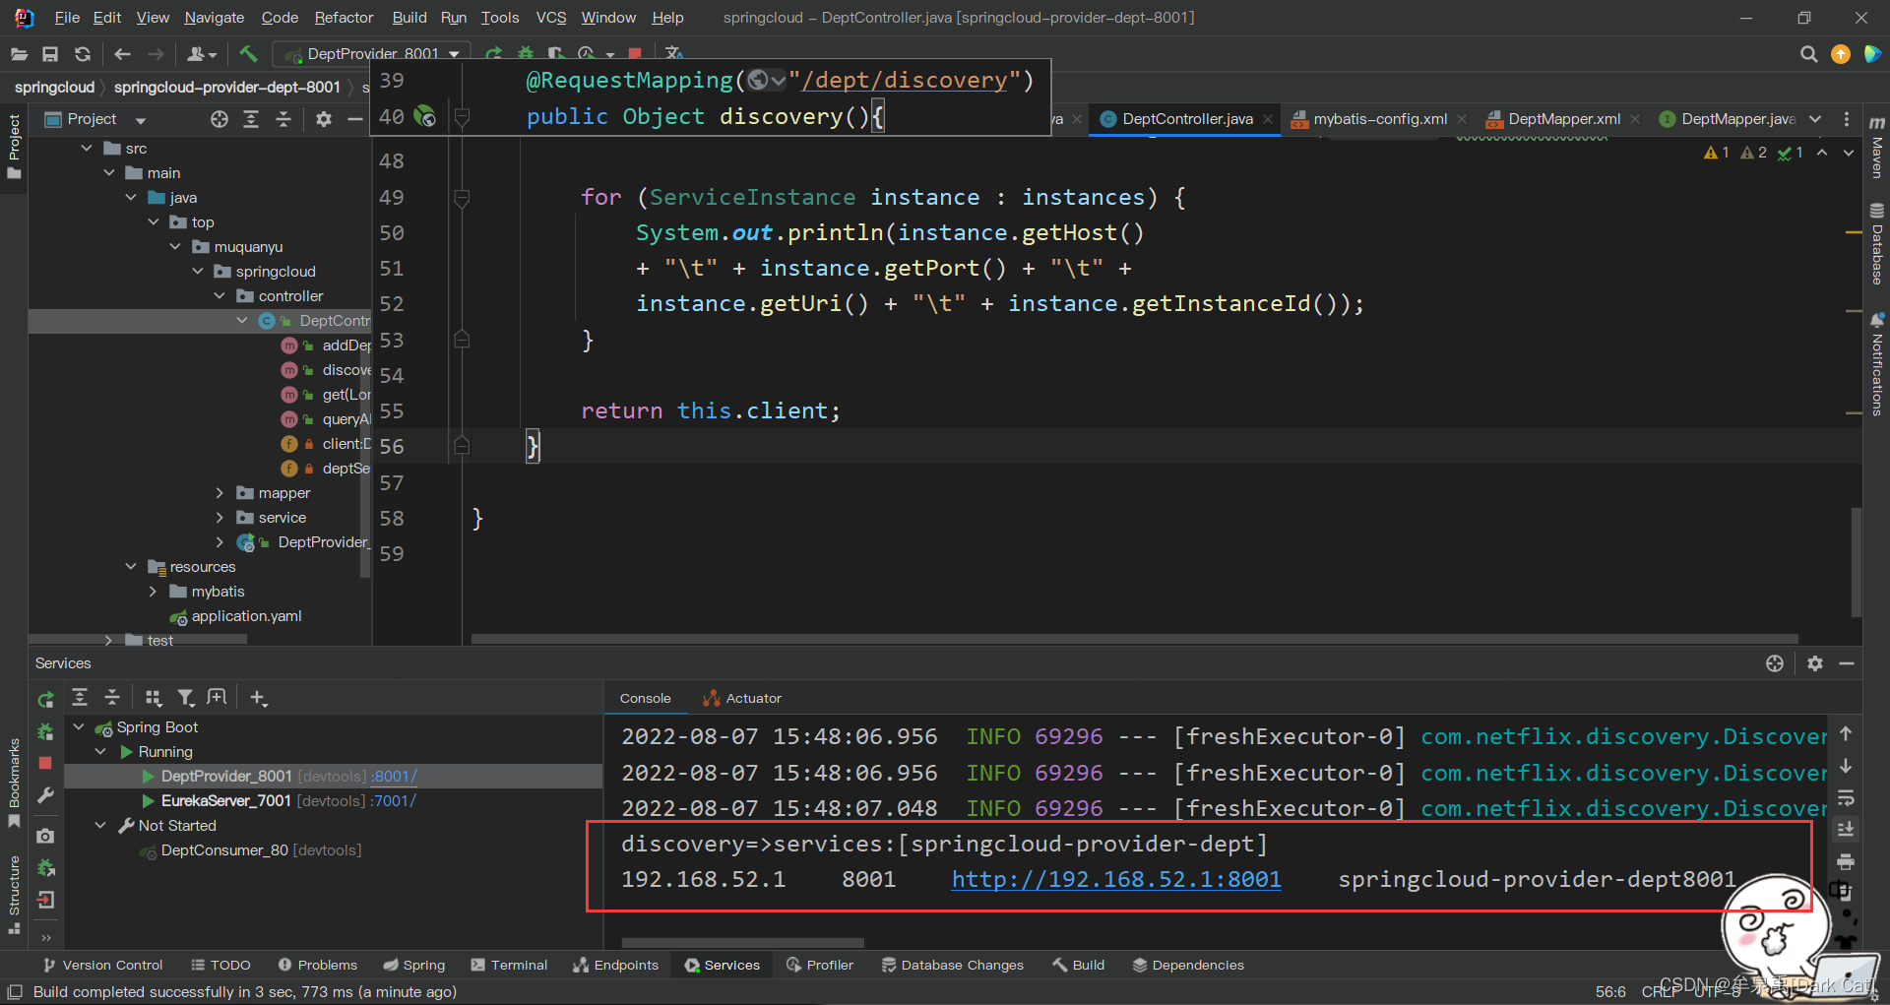Switch to the DeptMapper.xml editor tab
1890x1005 pixels.
(x=1563, y=119)
